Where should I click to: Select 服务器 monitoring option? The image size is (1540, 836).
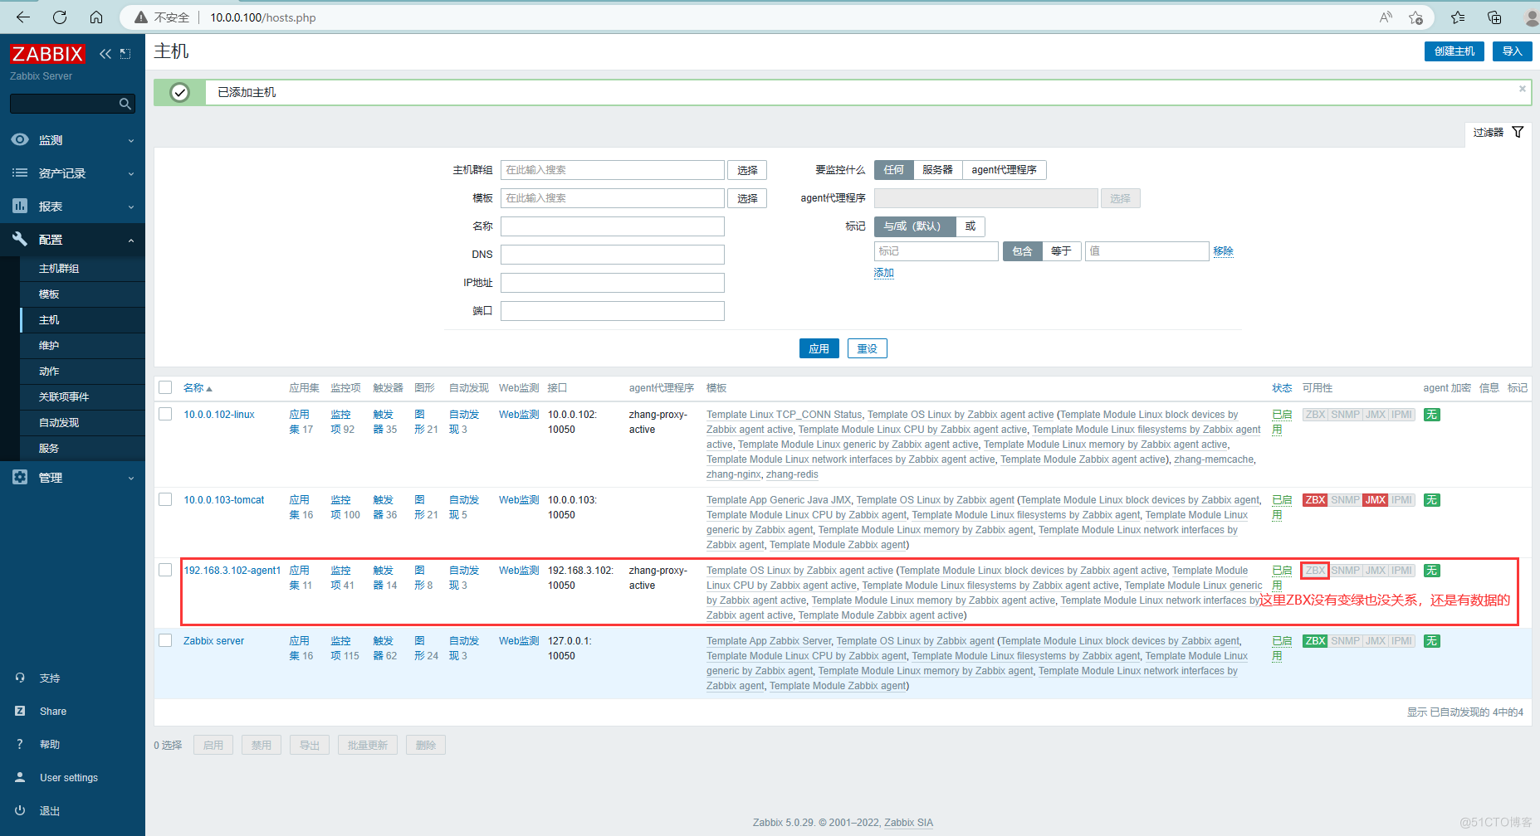[x=938, y=170]
